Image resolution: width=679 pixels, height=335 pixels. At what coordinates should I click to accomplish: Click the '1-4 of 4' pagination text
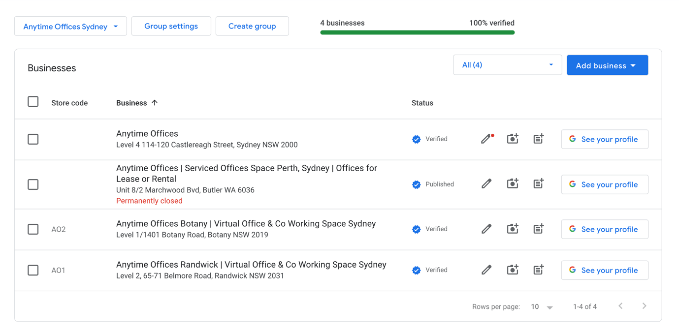click(x=585, y=307)
